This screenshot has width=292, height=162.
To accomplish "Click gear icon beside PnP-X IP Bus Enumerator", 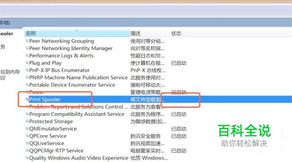I will (x=27, y=70).
